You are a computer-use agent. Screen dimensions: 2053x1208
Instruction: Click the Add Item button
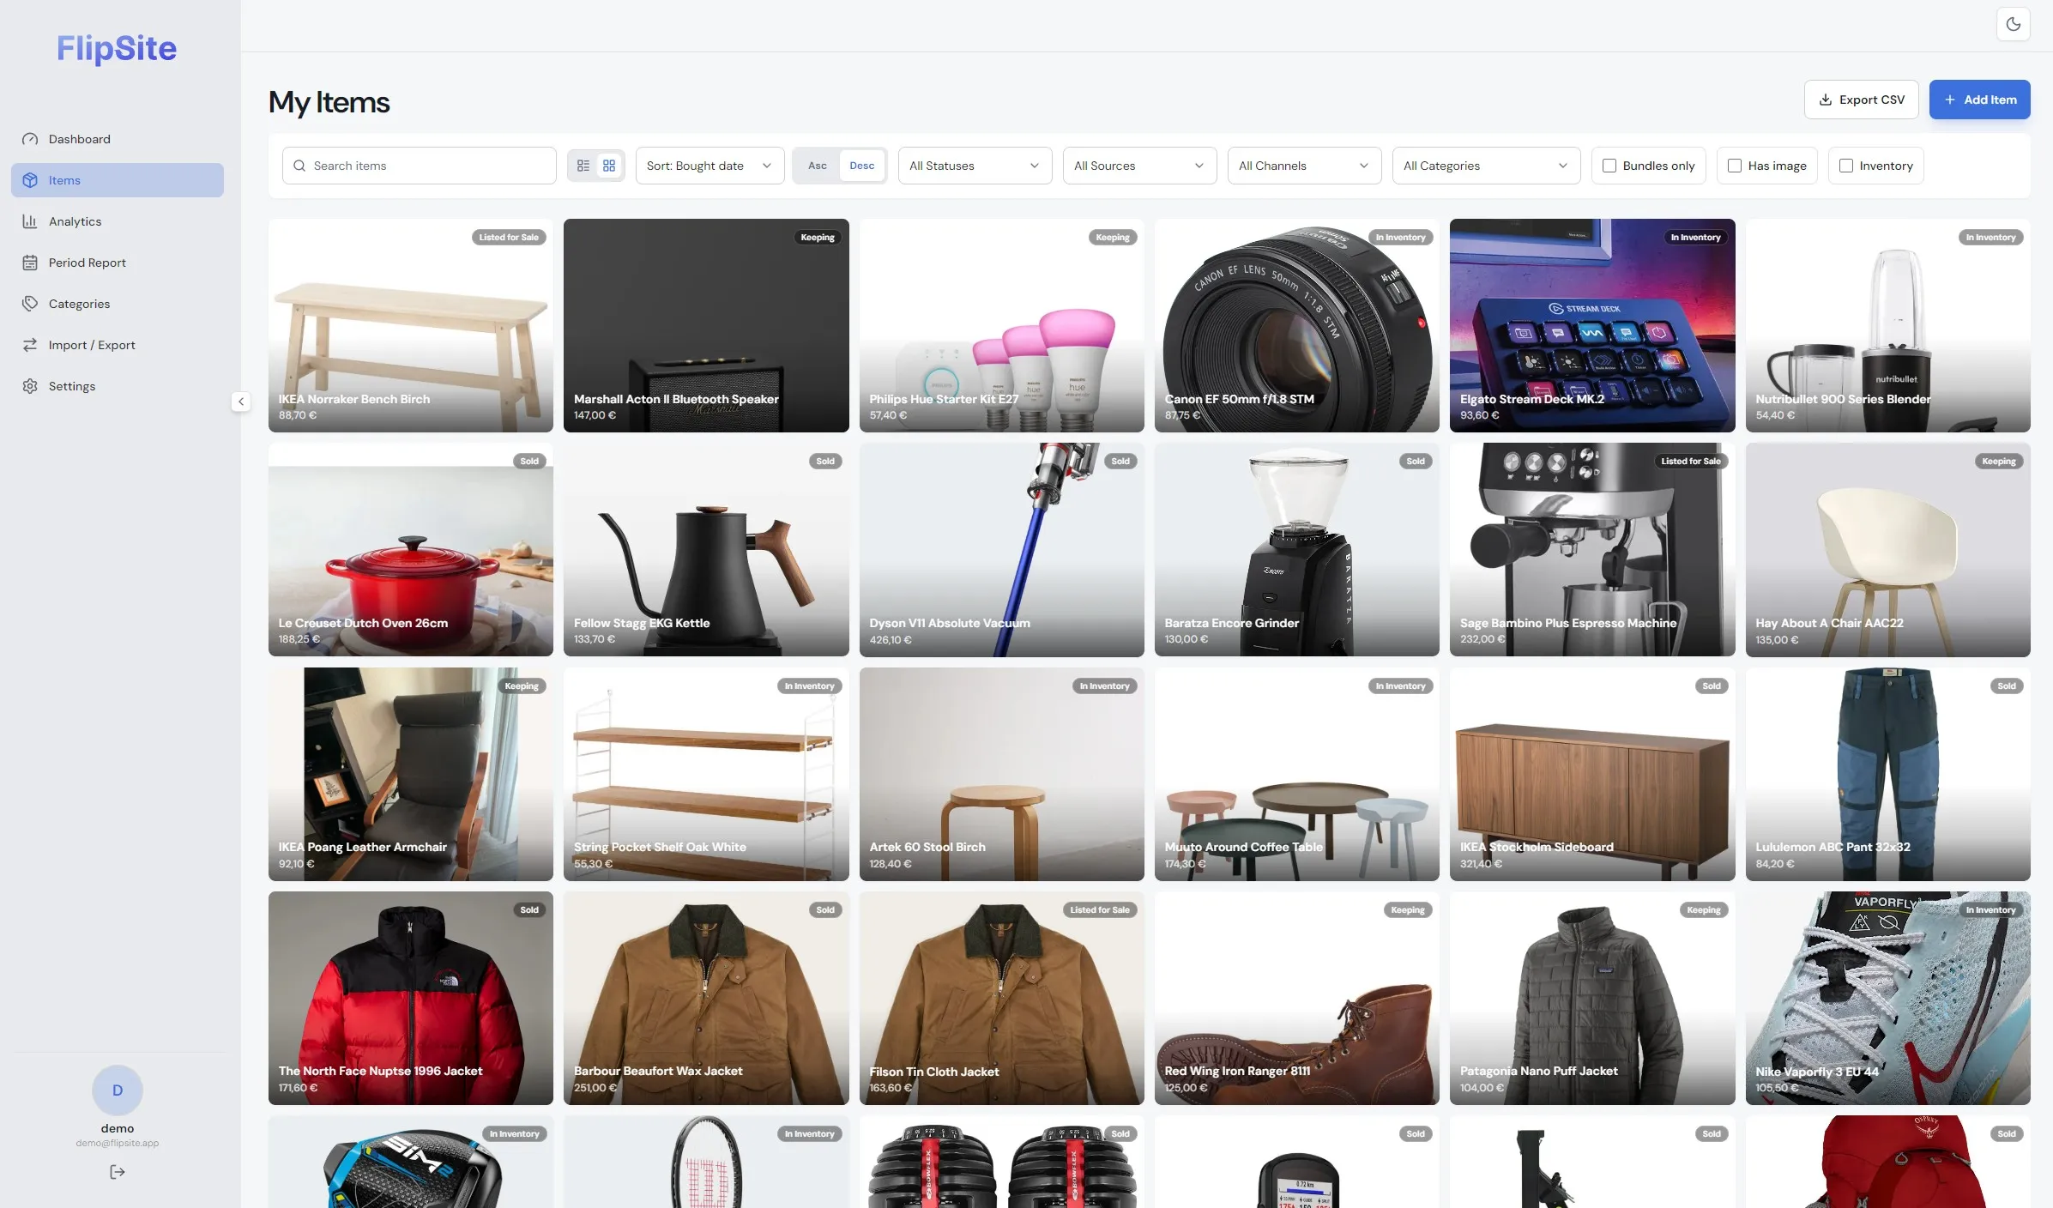point(1979,100)
